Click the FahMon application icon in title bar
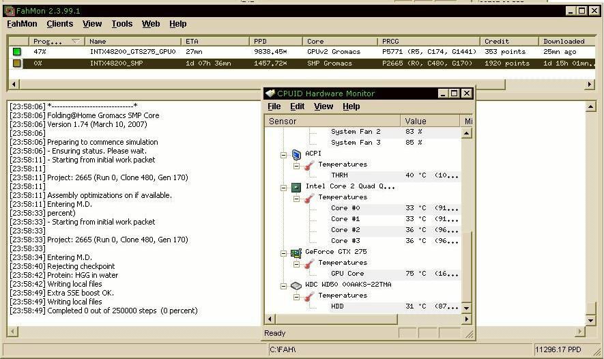604x359 pixels. 10,11
